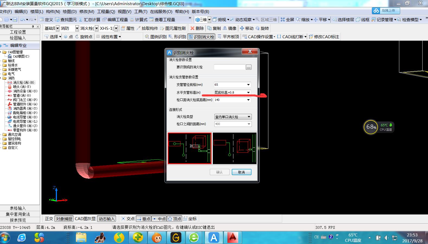
Task: Toggle 动态输入 mode
Action: coord(107,219)
